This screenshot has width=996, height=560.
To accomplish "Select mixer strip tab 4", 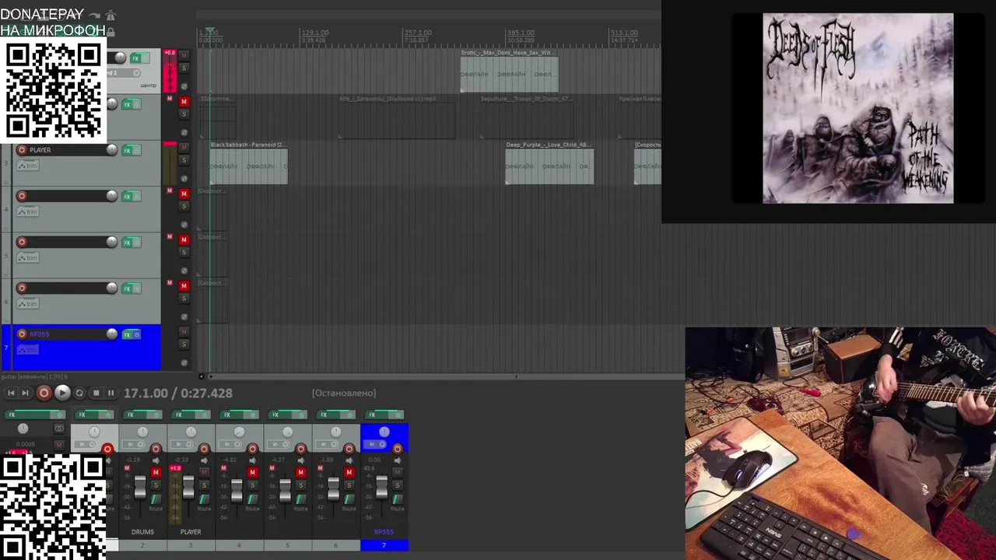I will click(239, 546).
